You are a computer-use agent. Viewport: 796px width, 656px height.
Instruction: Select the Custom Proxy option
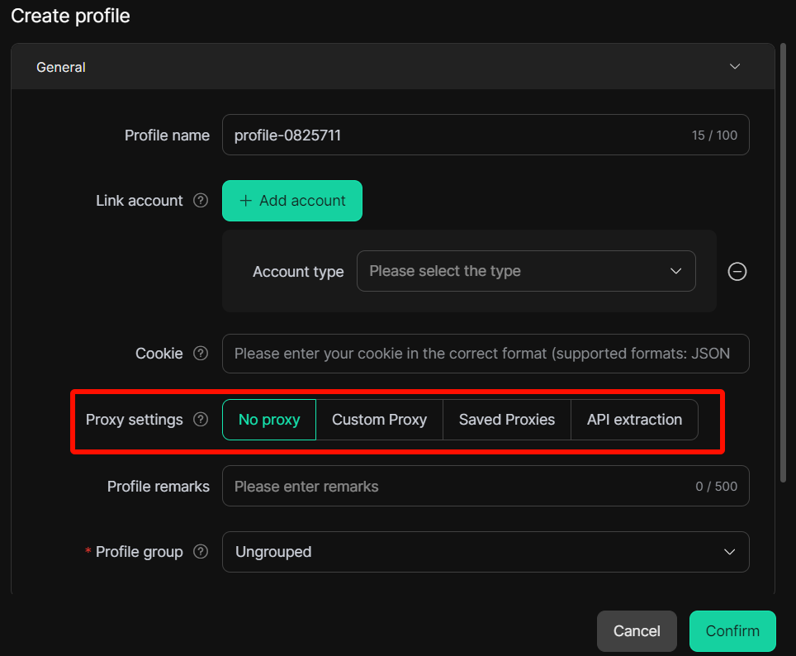pos(379,420)
